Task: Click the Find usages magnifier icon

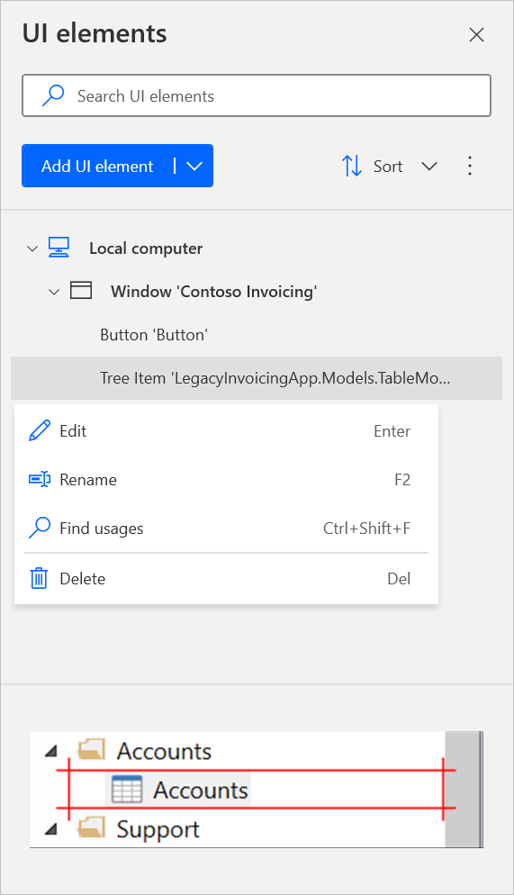Action: [x=40, y=528]
